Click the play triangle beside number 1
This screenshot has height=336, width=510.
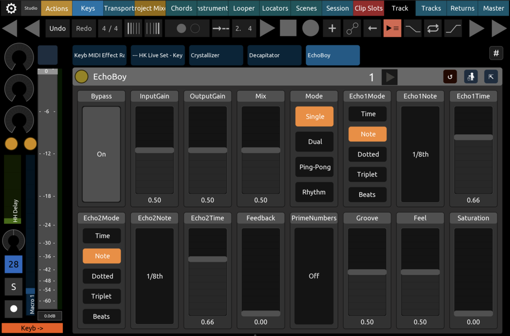390,78
